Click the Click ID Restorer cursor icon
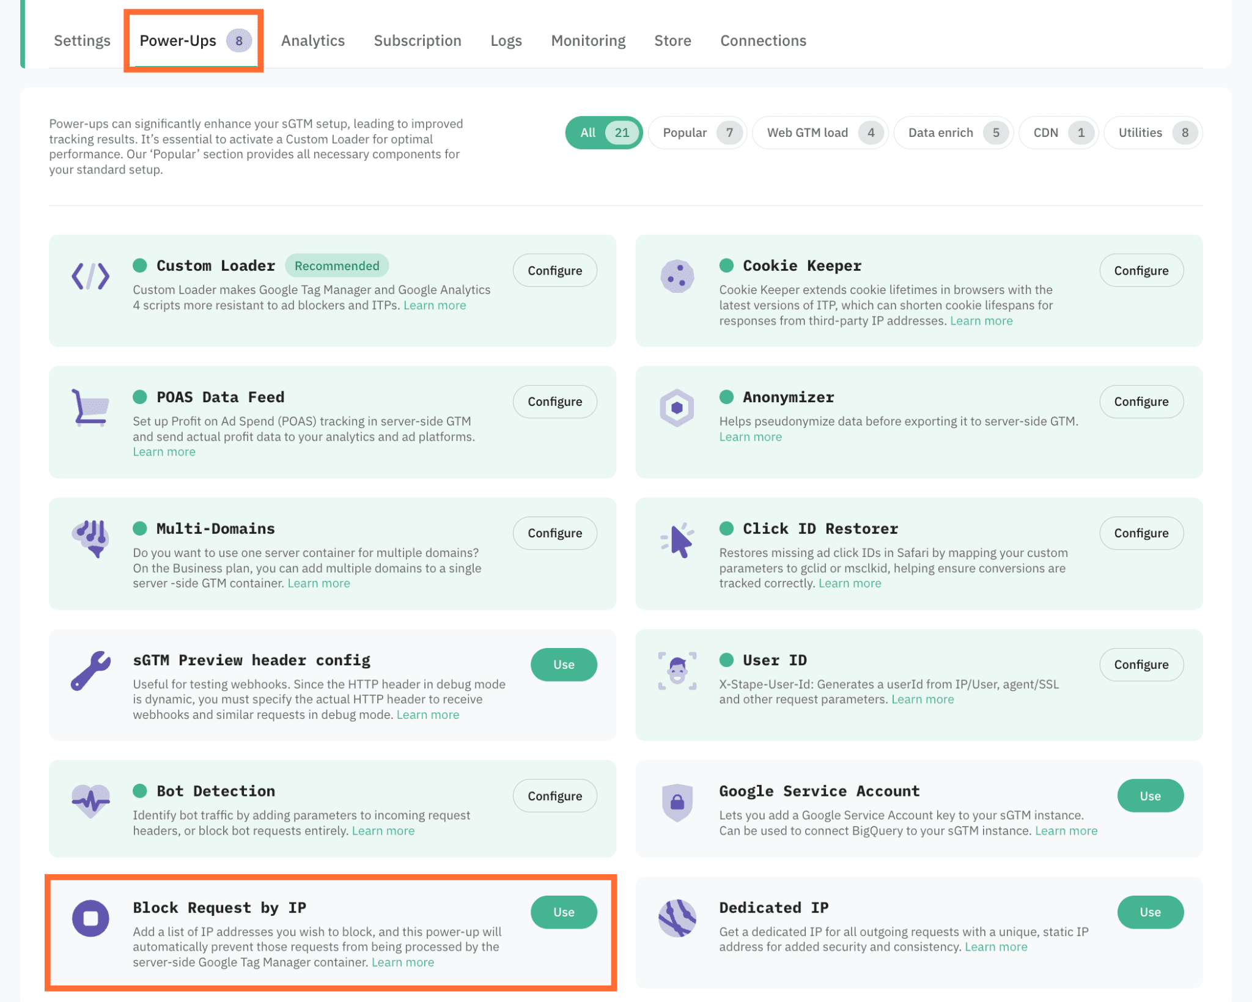1252x1002 pixels. tap(677, 540)
